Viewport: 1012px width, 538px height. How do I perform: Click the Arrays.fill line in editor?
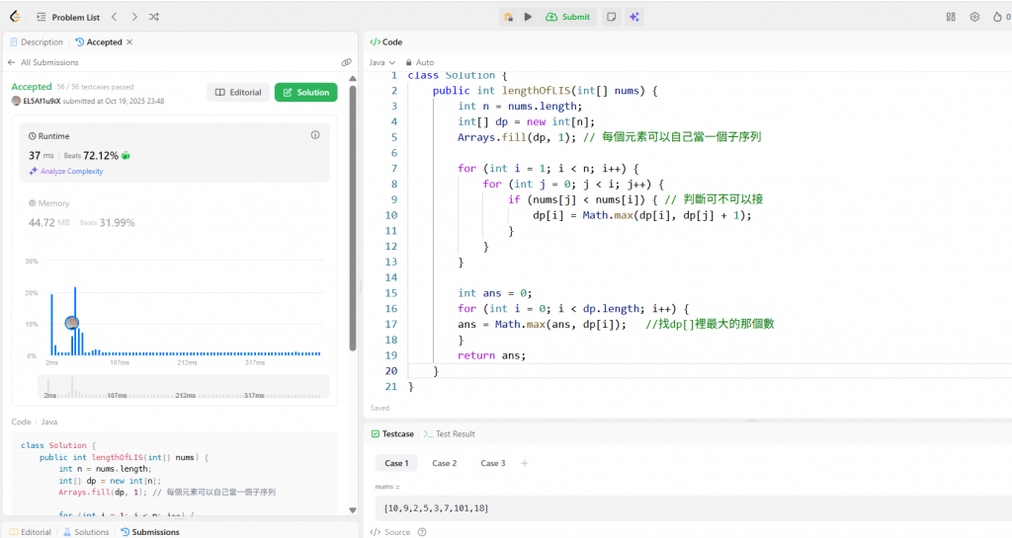click(609, 137)
